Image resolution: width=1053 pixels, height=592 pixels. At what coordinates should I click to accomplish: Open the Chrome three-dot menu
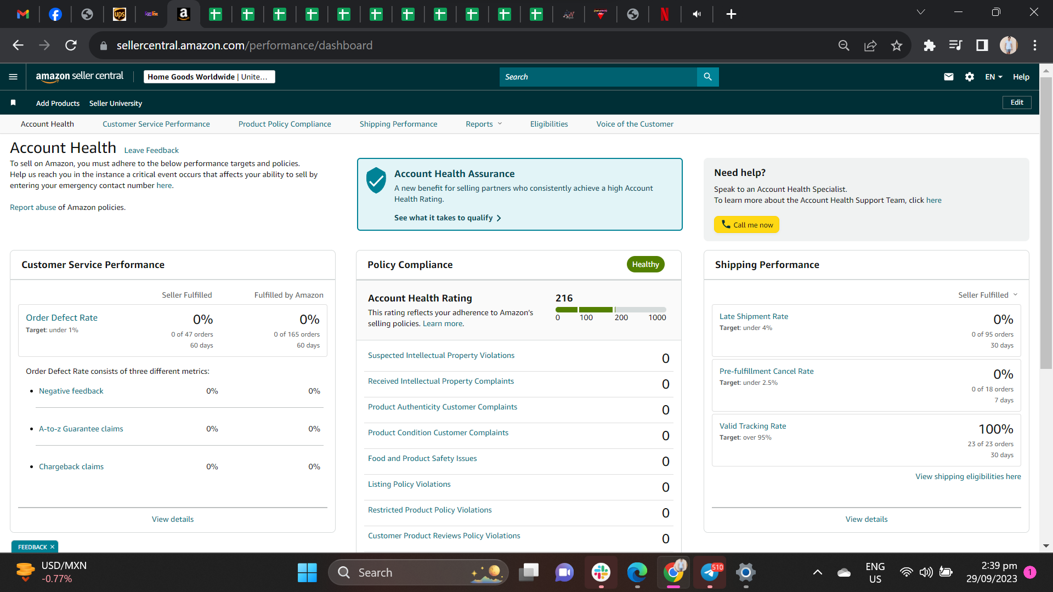click(1035, 45)
